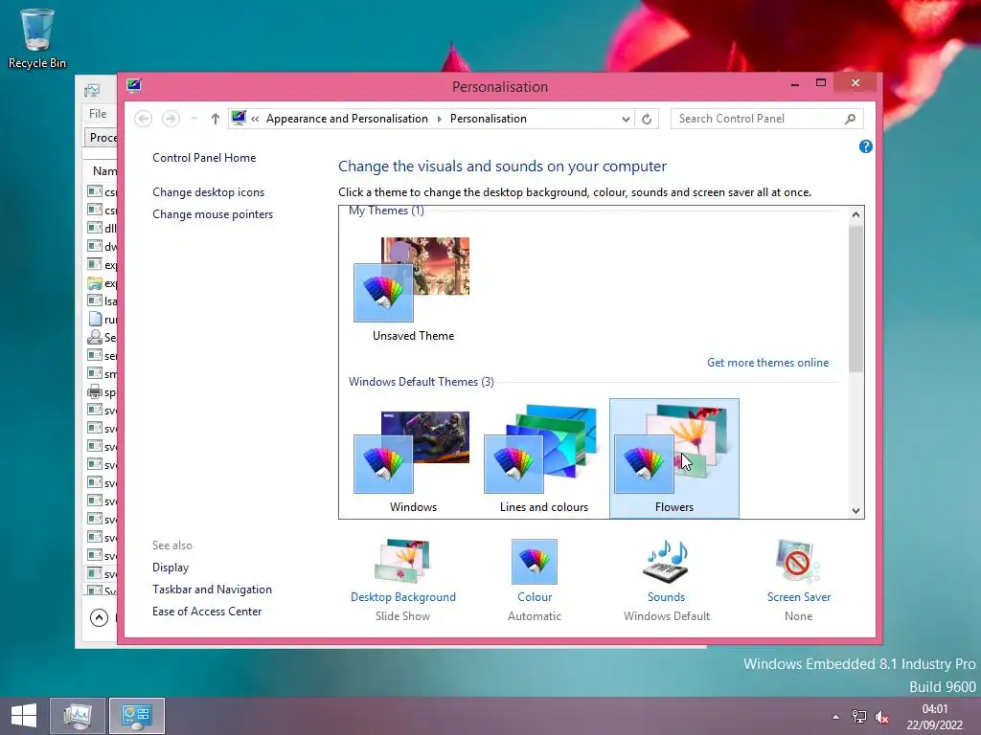Click the Sounds label link
Screen dimensions: 981x735
(x=667, y=597)
